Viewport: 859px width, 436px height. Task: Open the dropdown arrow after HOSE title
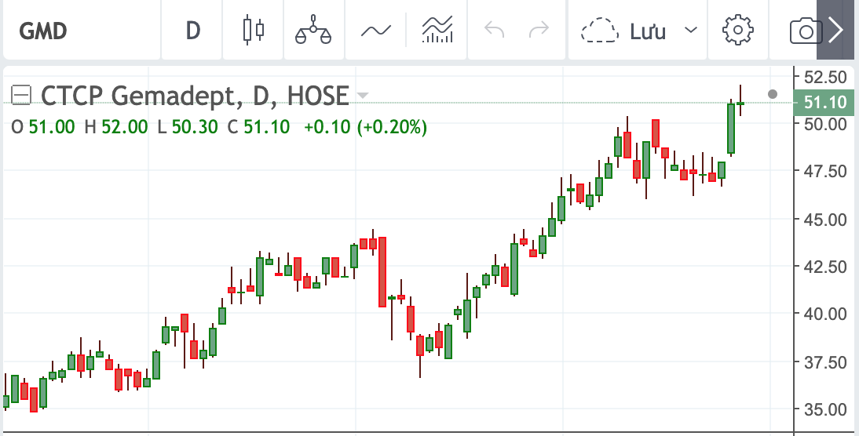[362, 96]
